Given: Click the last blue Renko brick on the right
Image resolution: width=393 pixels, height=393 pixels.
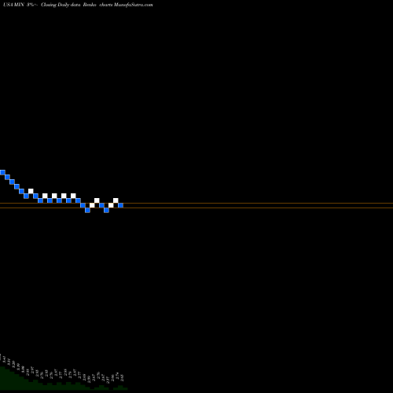Looking at the screenshot, I should (120, 205).
